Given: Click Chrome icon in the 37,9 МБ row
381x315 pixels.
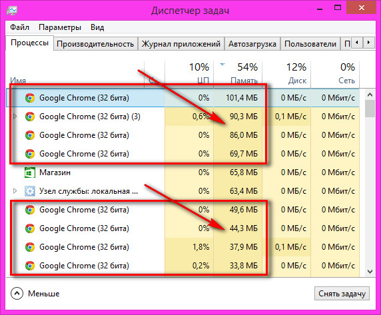Looking at the screenshot, I should click(x=30, y=247).
